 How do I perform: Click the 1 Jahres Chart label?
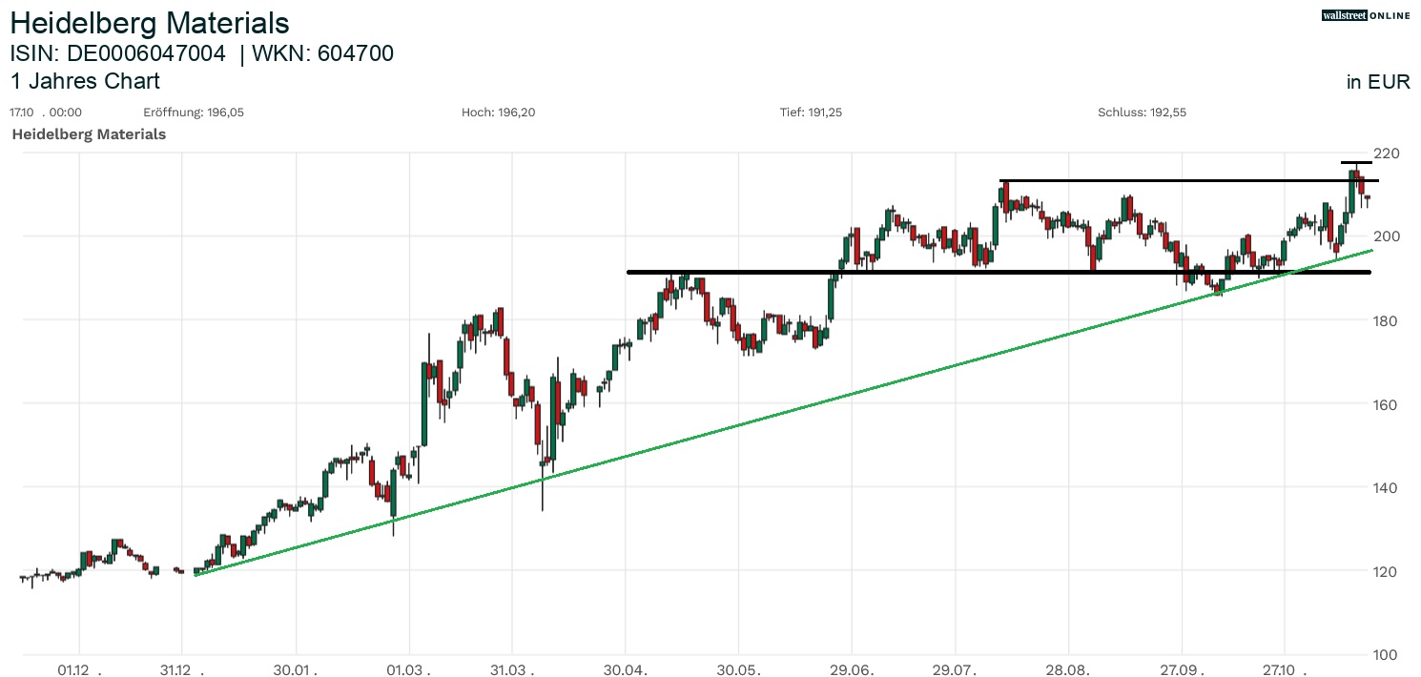85,81
